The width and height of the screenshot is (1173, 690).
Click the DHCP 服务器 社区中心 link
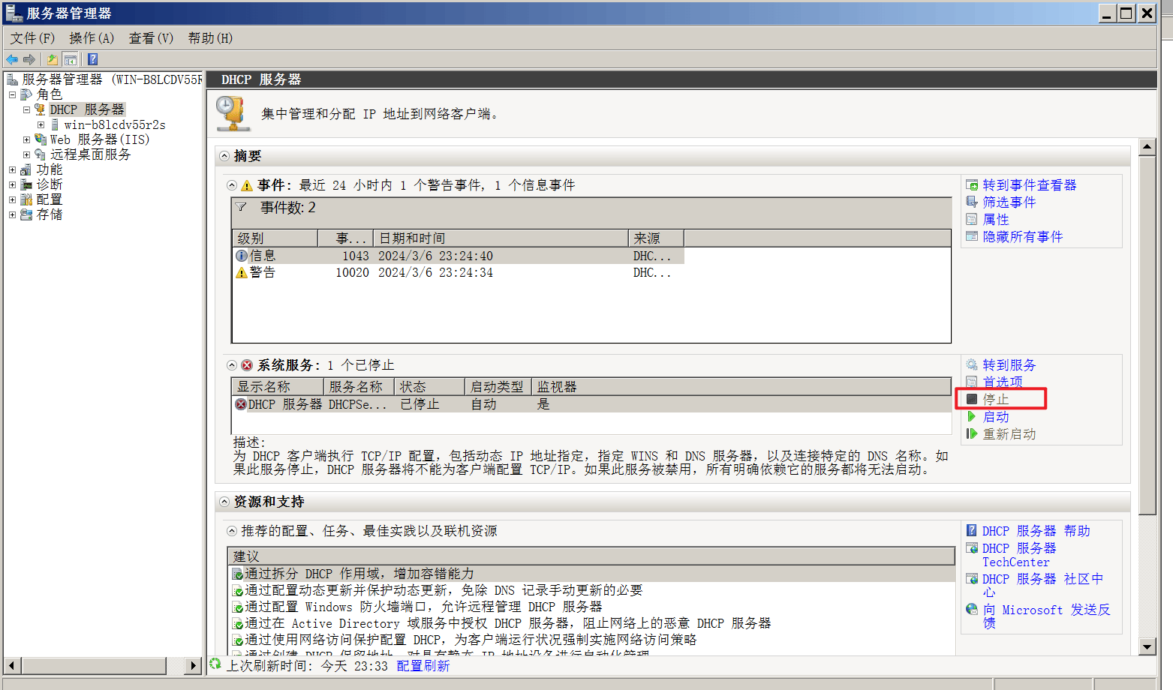(x=1043, y=585)
